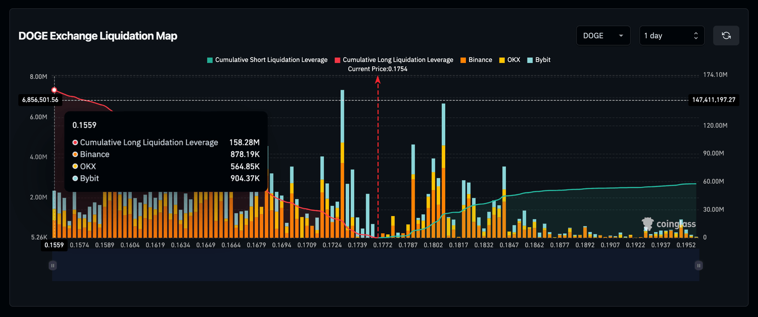The width and height of the screenshot is (758, 317).
Task: Click the orange Binance legend marker
Action: point(463,60)
